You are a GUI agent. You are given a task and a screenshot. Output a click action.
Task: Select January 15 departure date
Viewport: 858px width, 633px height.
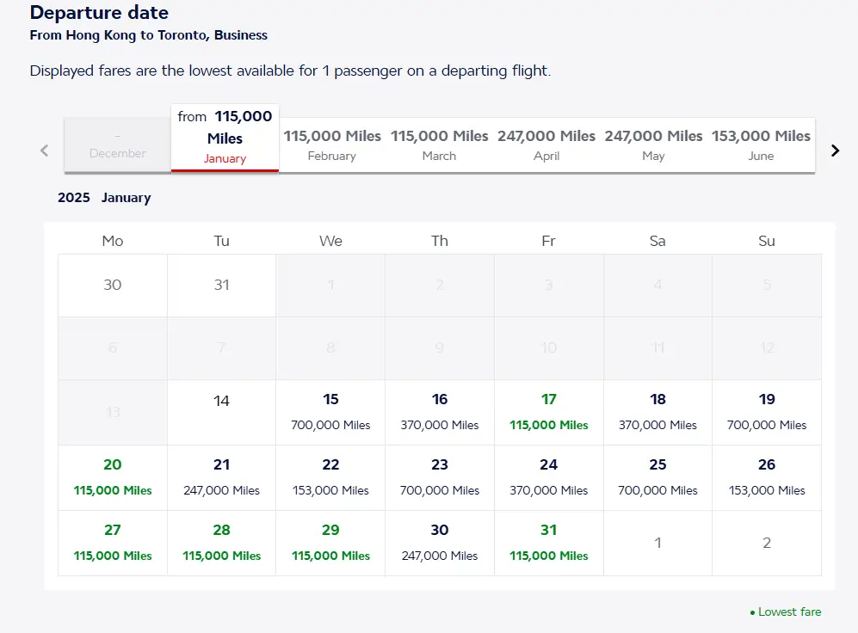pyautogui.click(x=330, y=412)
